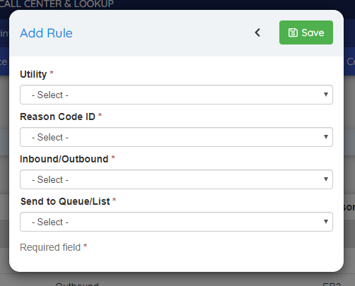The width and height of the screenshot is (355, 286).
Task: Click the dimmed backdrop left of the dialog
Action: click(4, 165)
